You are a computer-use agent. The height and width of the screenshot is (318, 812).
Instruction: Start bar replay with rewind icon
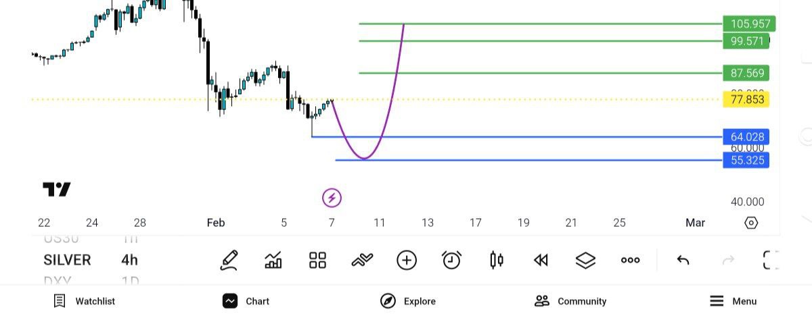click(x=541, y=260)
